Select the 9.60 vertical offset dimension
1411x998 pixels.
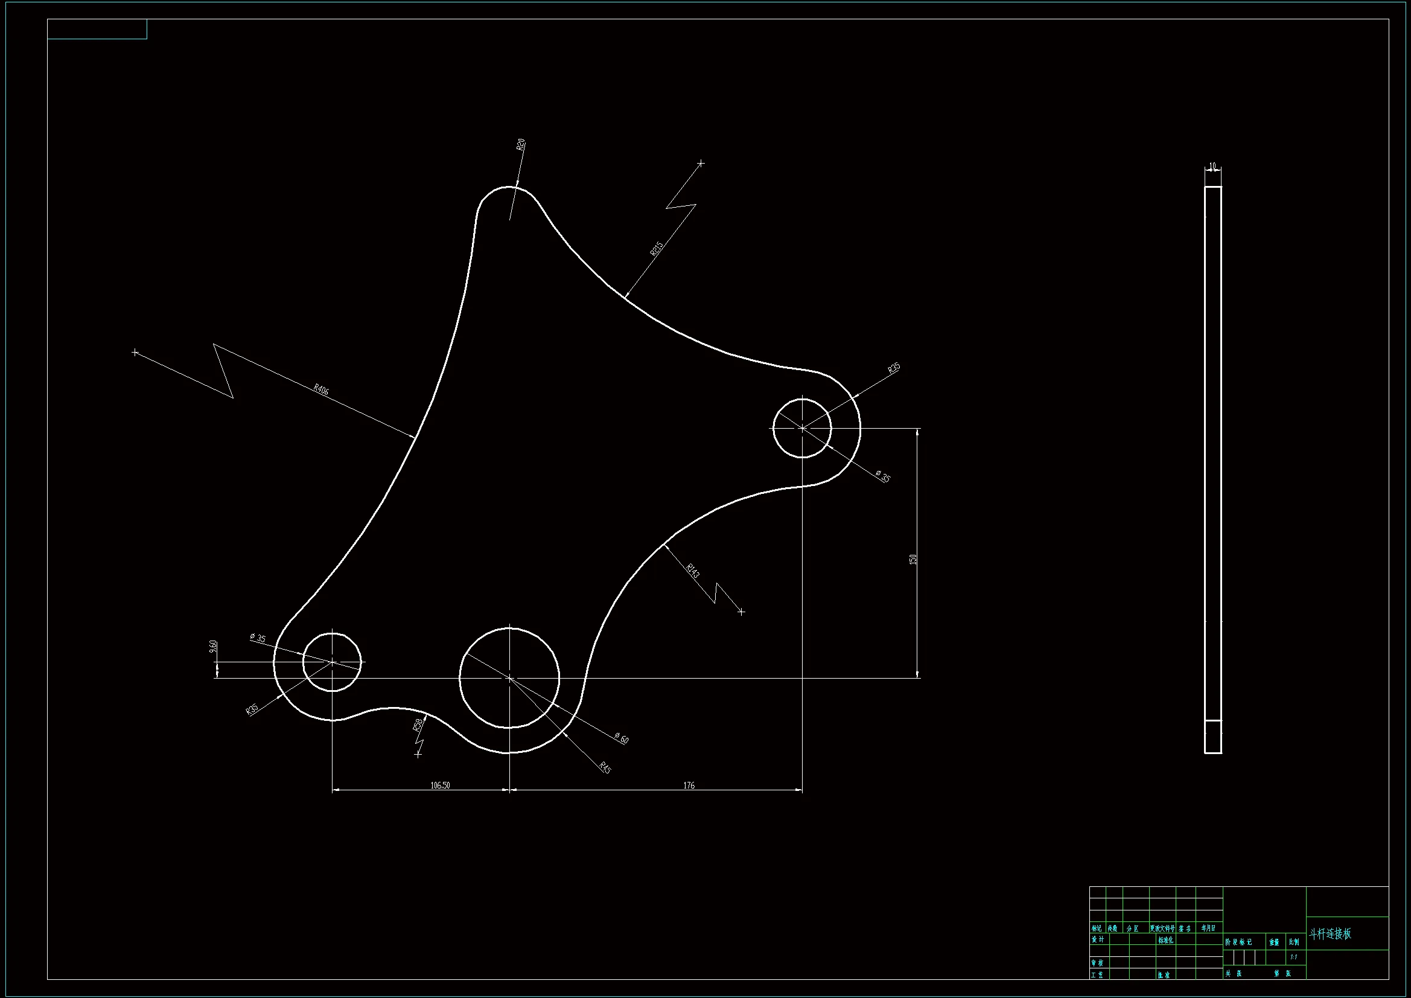pyautogui.click(x=213, y=646)
